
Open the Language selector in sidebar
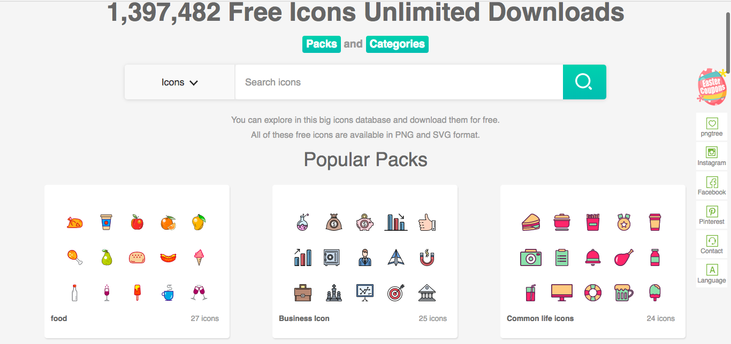point(712,274)
